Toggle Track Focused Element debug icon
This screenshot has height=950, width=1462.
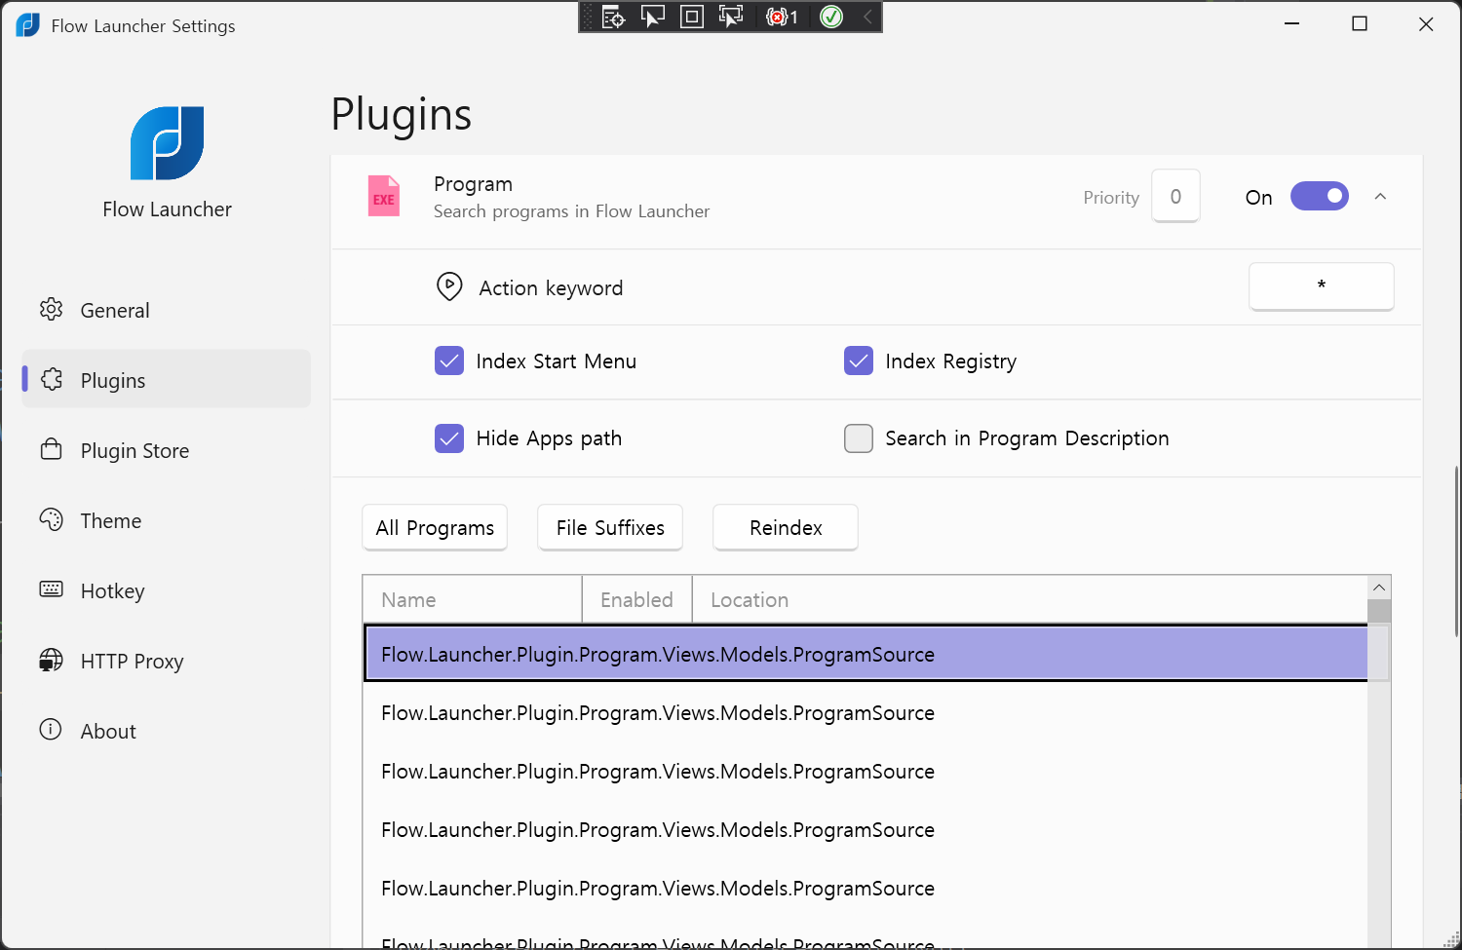[x=730, y=17]
